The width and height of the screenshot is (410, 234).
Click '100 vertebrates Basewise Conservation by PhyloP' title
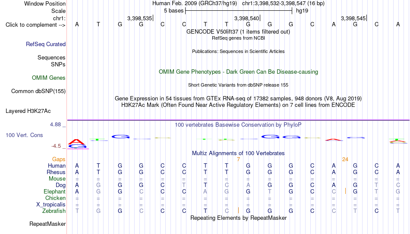[x=238, y=125]
